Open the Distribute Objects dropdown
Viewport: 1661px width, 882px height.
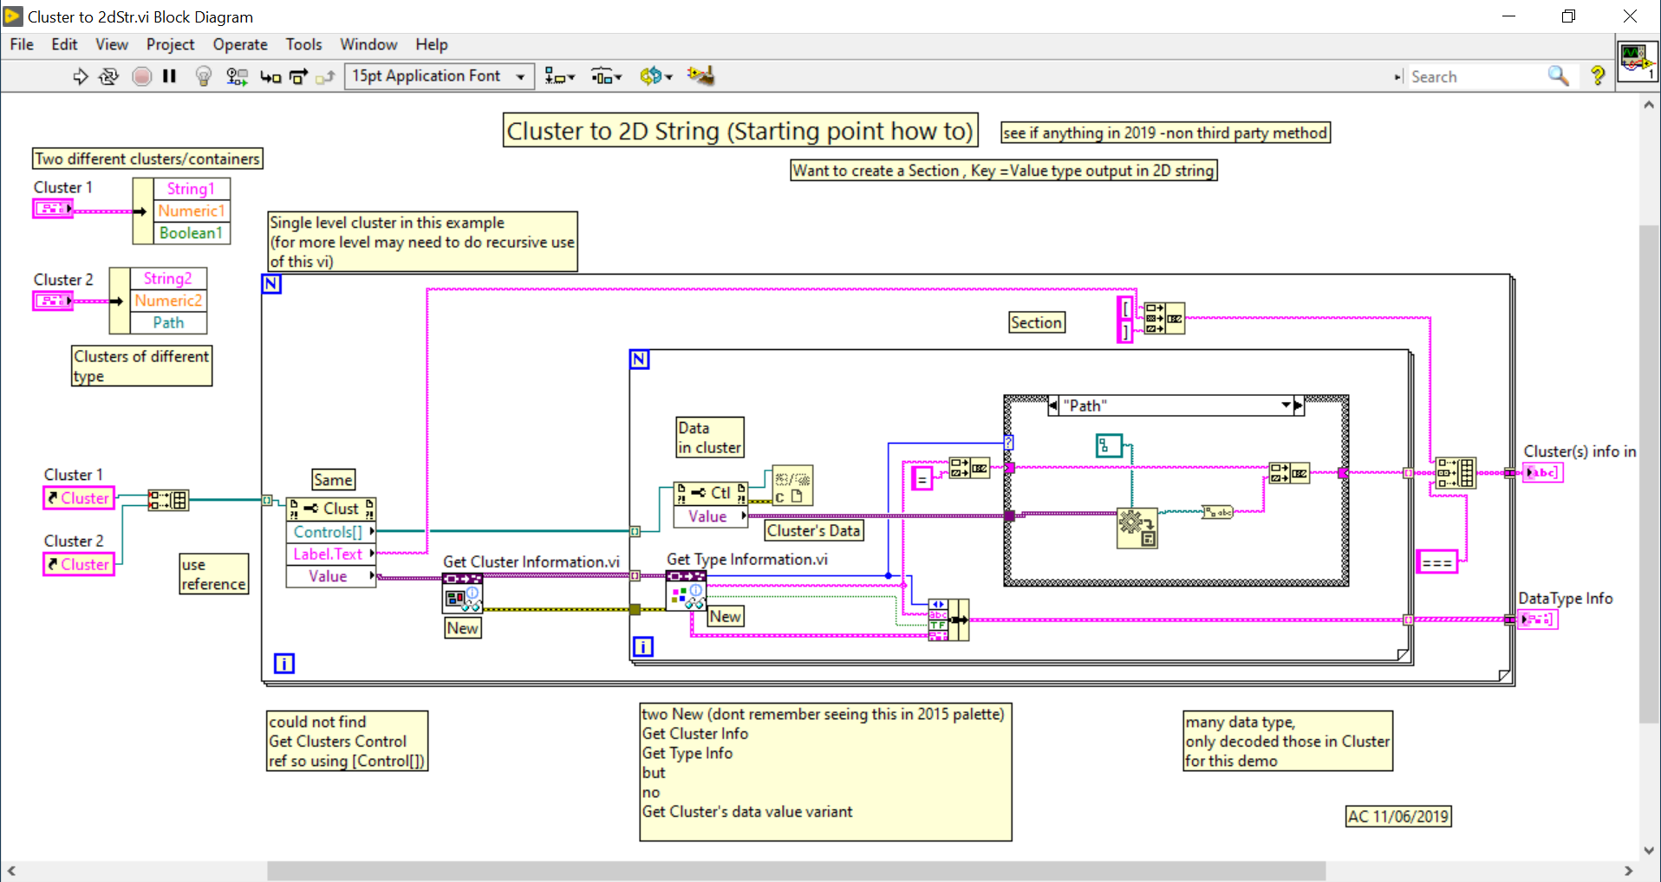pyautogui.click(x=606, y=77)
